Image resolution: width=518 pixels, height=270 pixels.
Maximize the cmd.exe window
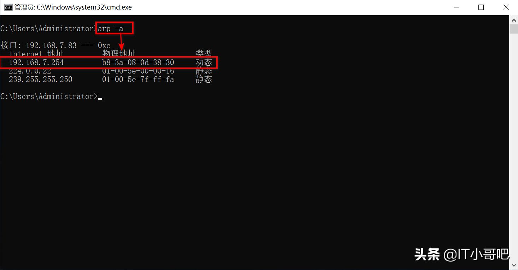click(x=481, y=7)
